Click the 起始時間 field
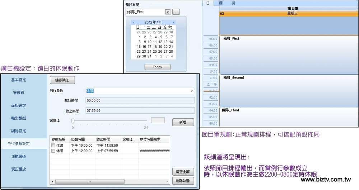 [x=140, y=101]
